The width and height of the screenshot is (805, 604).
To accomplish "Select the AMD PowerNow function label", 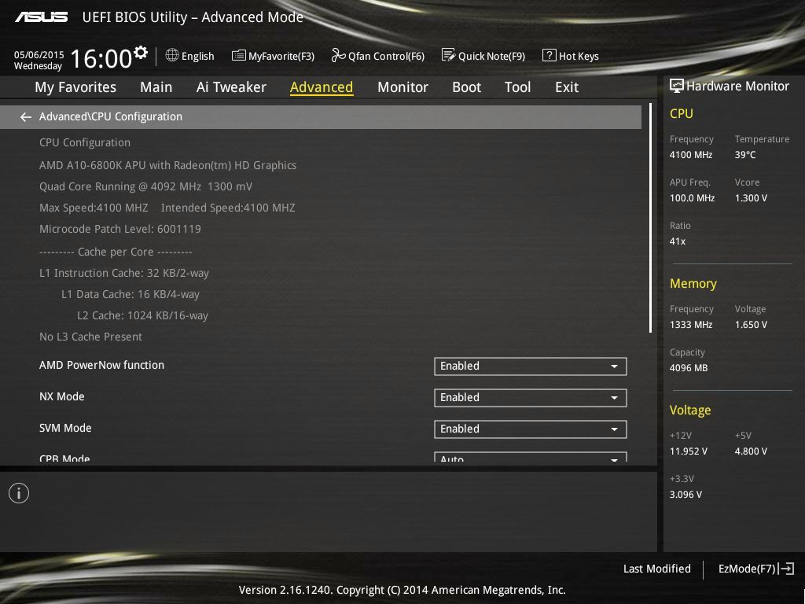I will click(101, 365).
